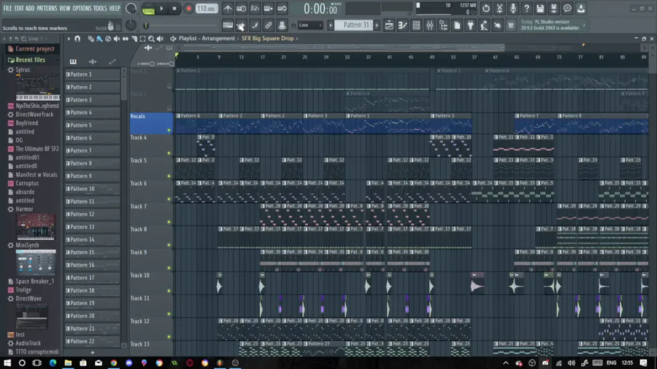The height and width of the screenshot is (369, 657).
Task: Open the OPTIONS menu
Action: coord(82,8)
